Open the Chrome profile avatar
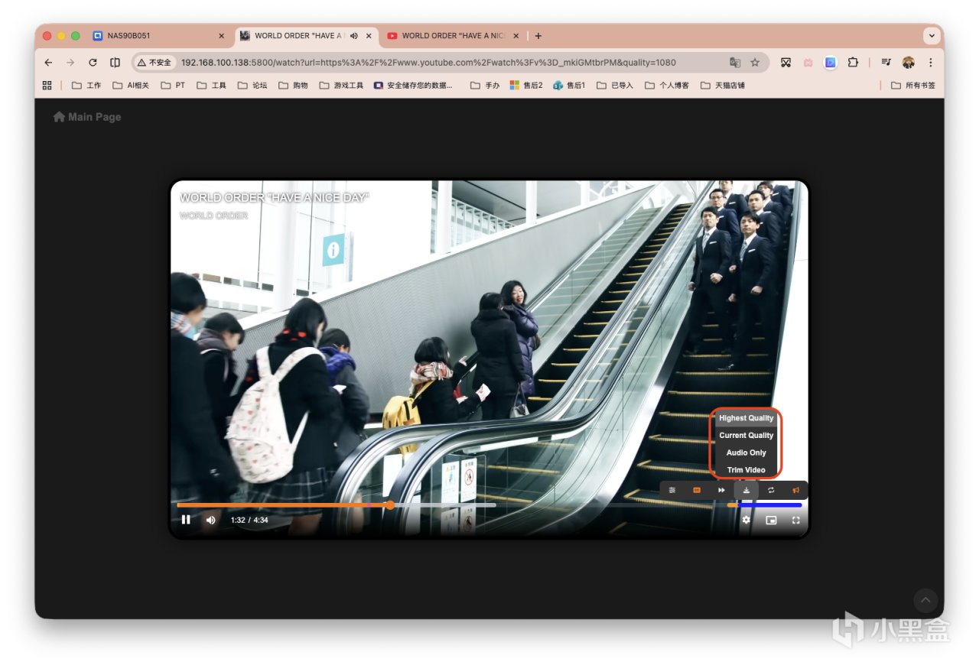Image resolution: width=979 pixels, height=665 pixels. [909, 63]
